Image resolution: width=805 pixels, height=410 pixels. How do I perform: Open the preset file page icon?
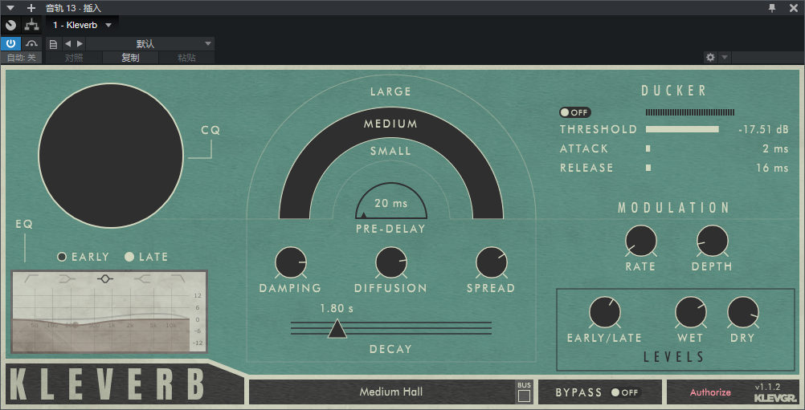53,44
